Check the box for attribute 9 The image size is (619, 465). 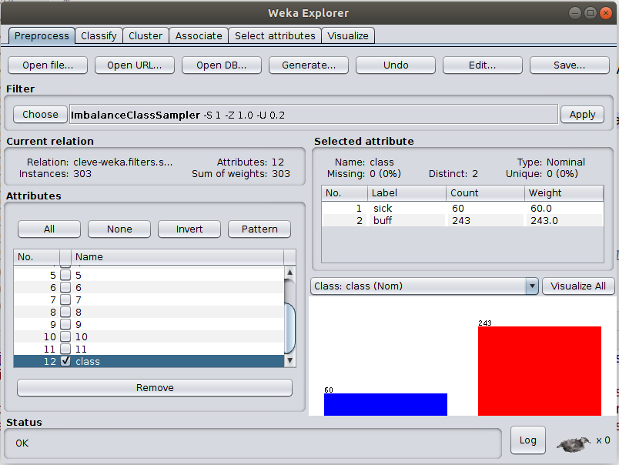65,324
